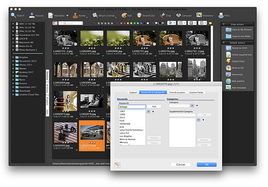Click the Stamp tool icon

pos(75,15)
